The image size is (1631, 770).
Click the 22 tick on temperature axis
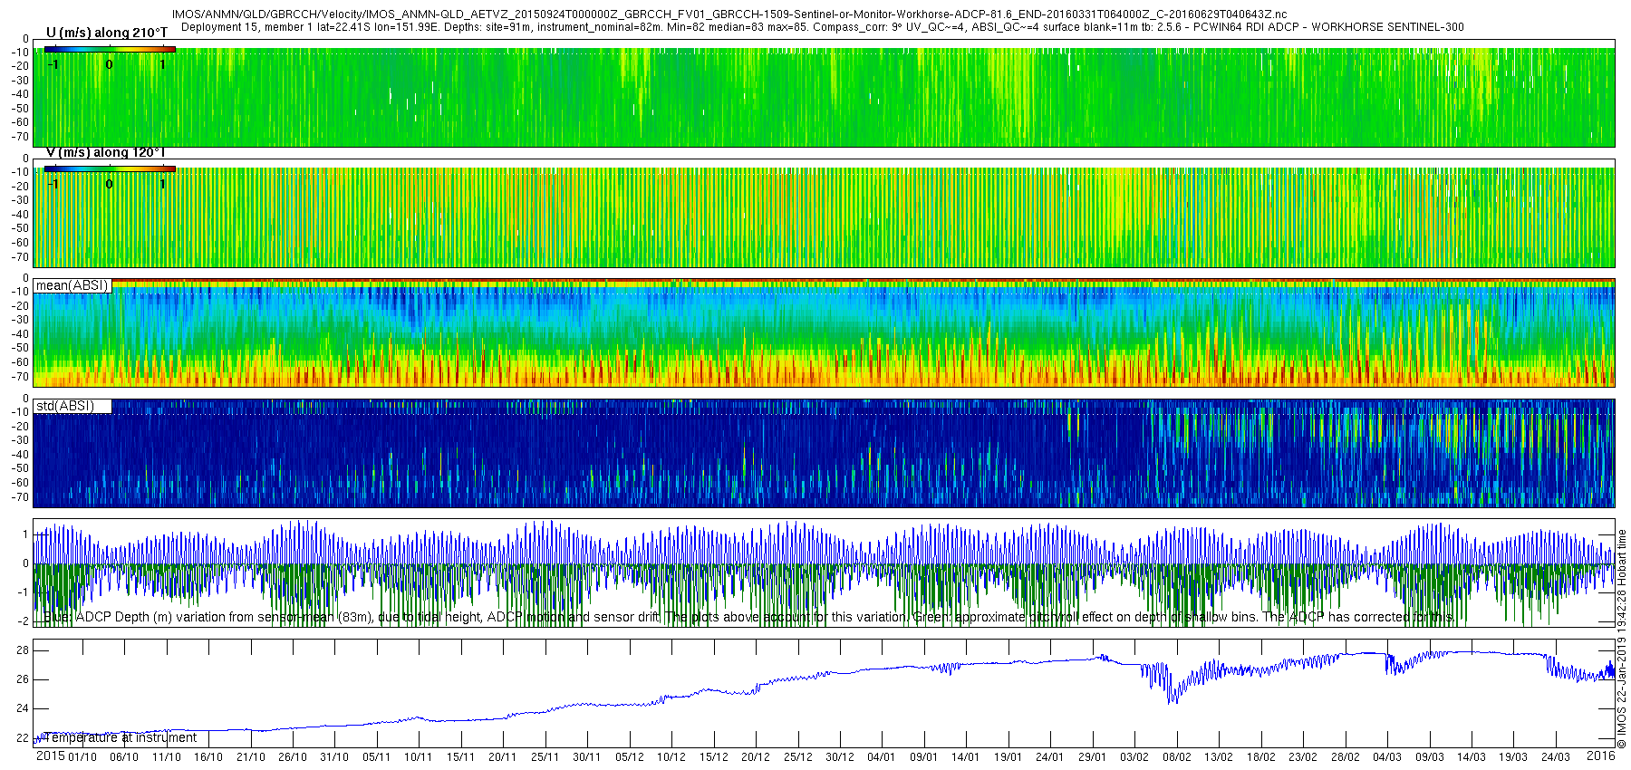point(23,738)
